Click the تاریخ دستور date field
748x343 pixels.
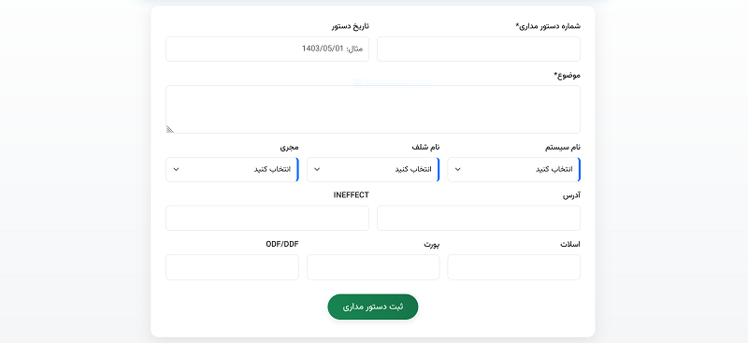(267, 50)
